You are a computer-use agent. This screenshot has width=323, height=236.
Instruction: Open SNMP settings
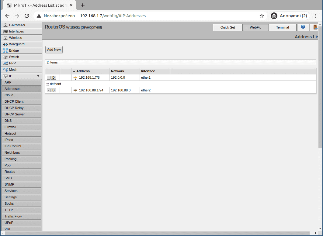click(x=21, y=184)
